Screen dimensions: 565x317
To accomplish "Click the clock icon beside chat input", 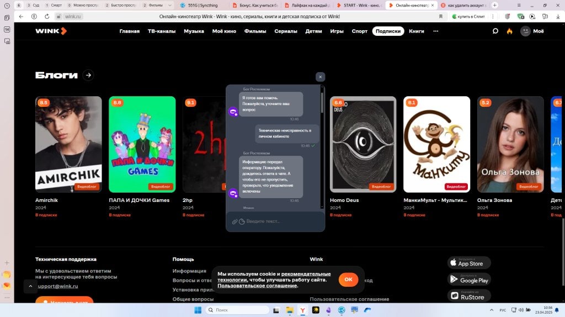I will [x=242, y=221].
